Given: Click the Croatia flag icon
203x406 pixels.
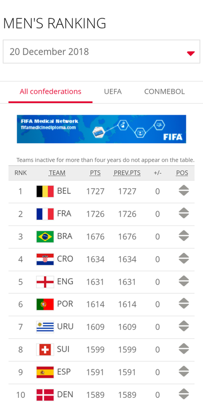Looking at the screenshot, I should tap(45, 259).
